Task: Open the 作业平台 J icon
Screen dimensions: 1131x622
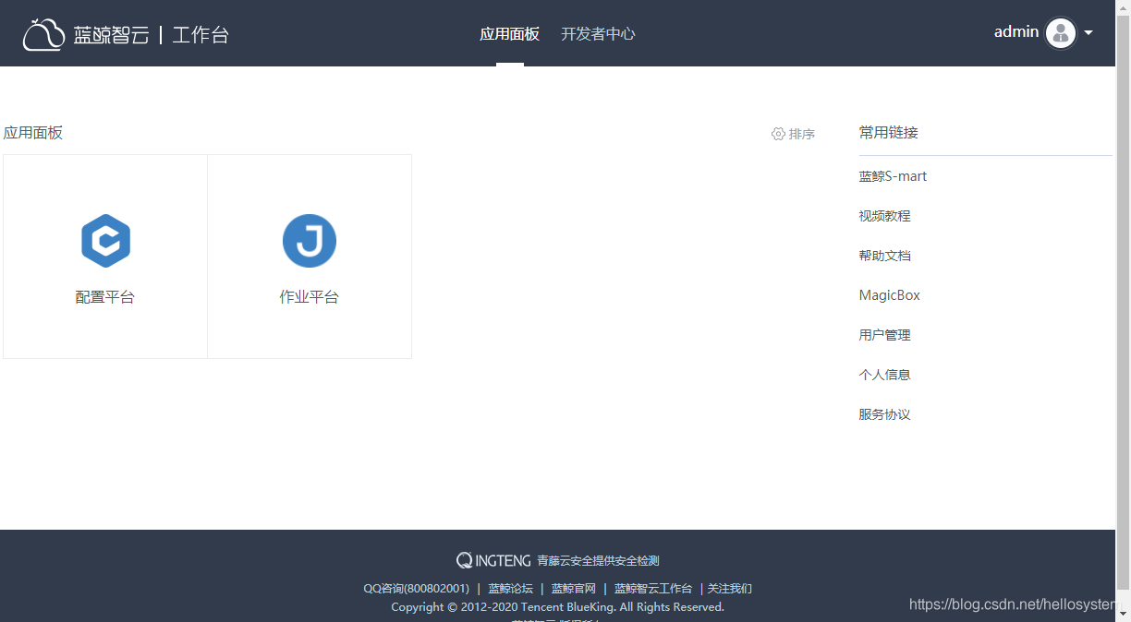Action: (x=310, y=241)
